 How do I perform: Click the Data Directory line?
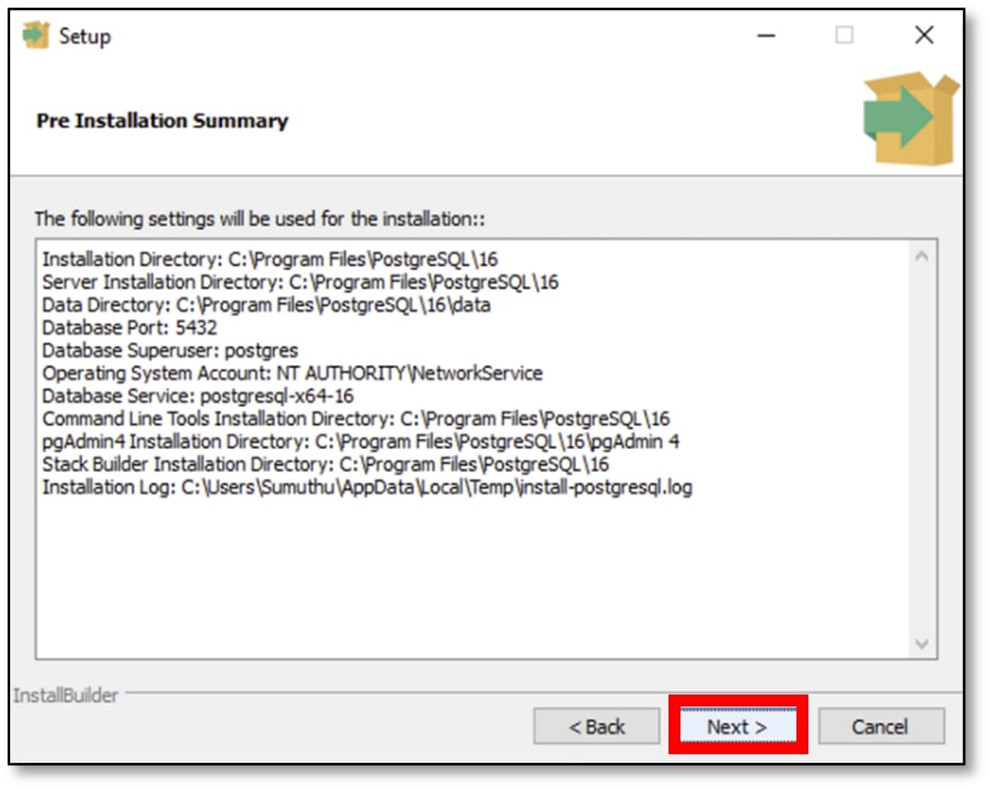266,305
